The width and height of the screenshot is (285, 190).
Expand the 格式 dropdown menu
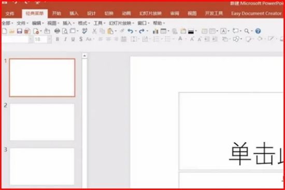83,23
